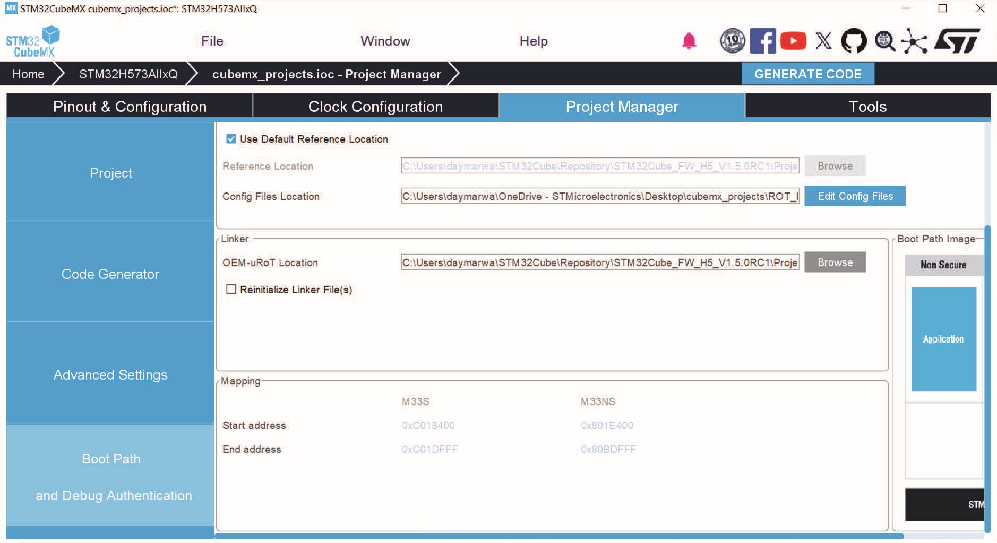Click the Reference Location path field
The image size is (997, 543).
pos(600,166)
